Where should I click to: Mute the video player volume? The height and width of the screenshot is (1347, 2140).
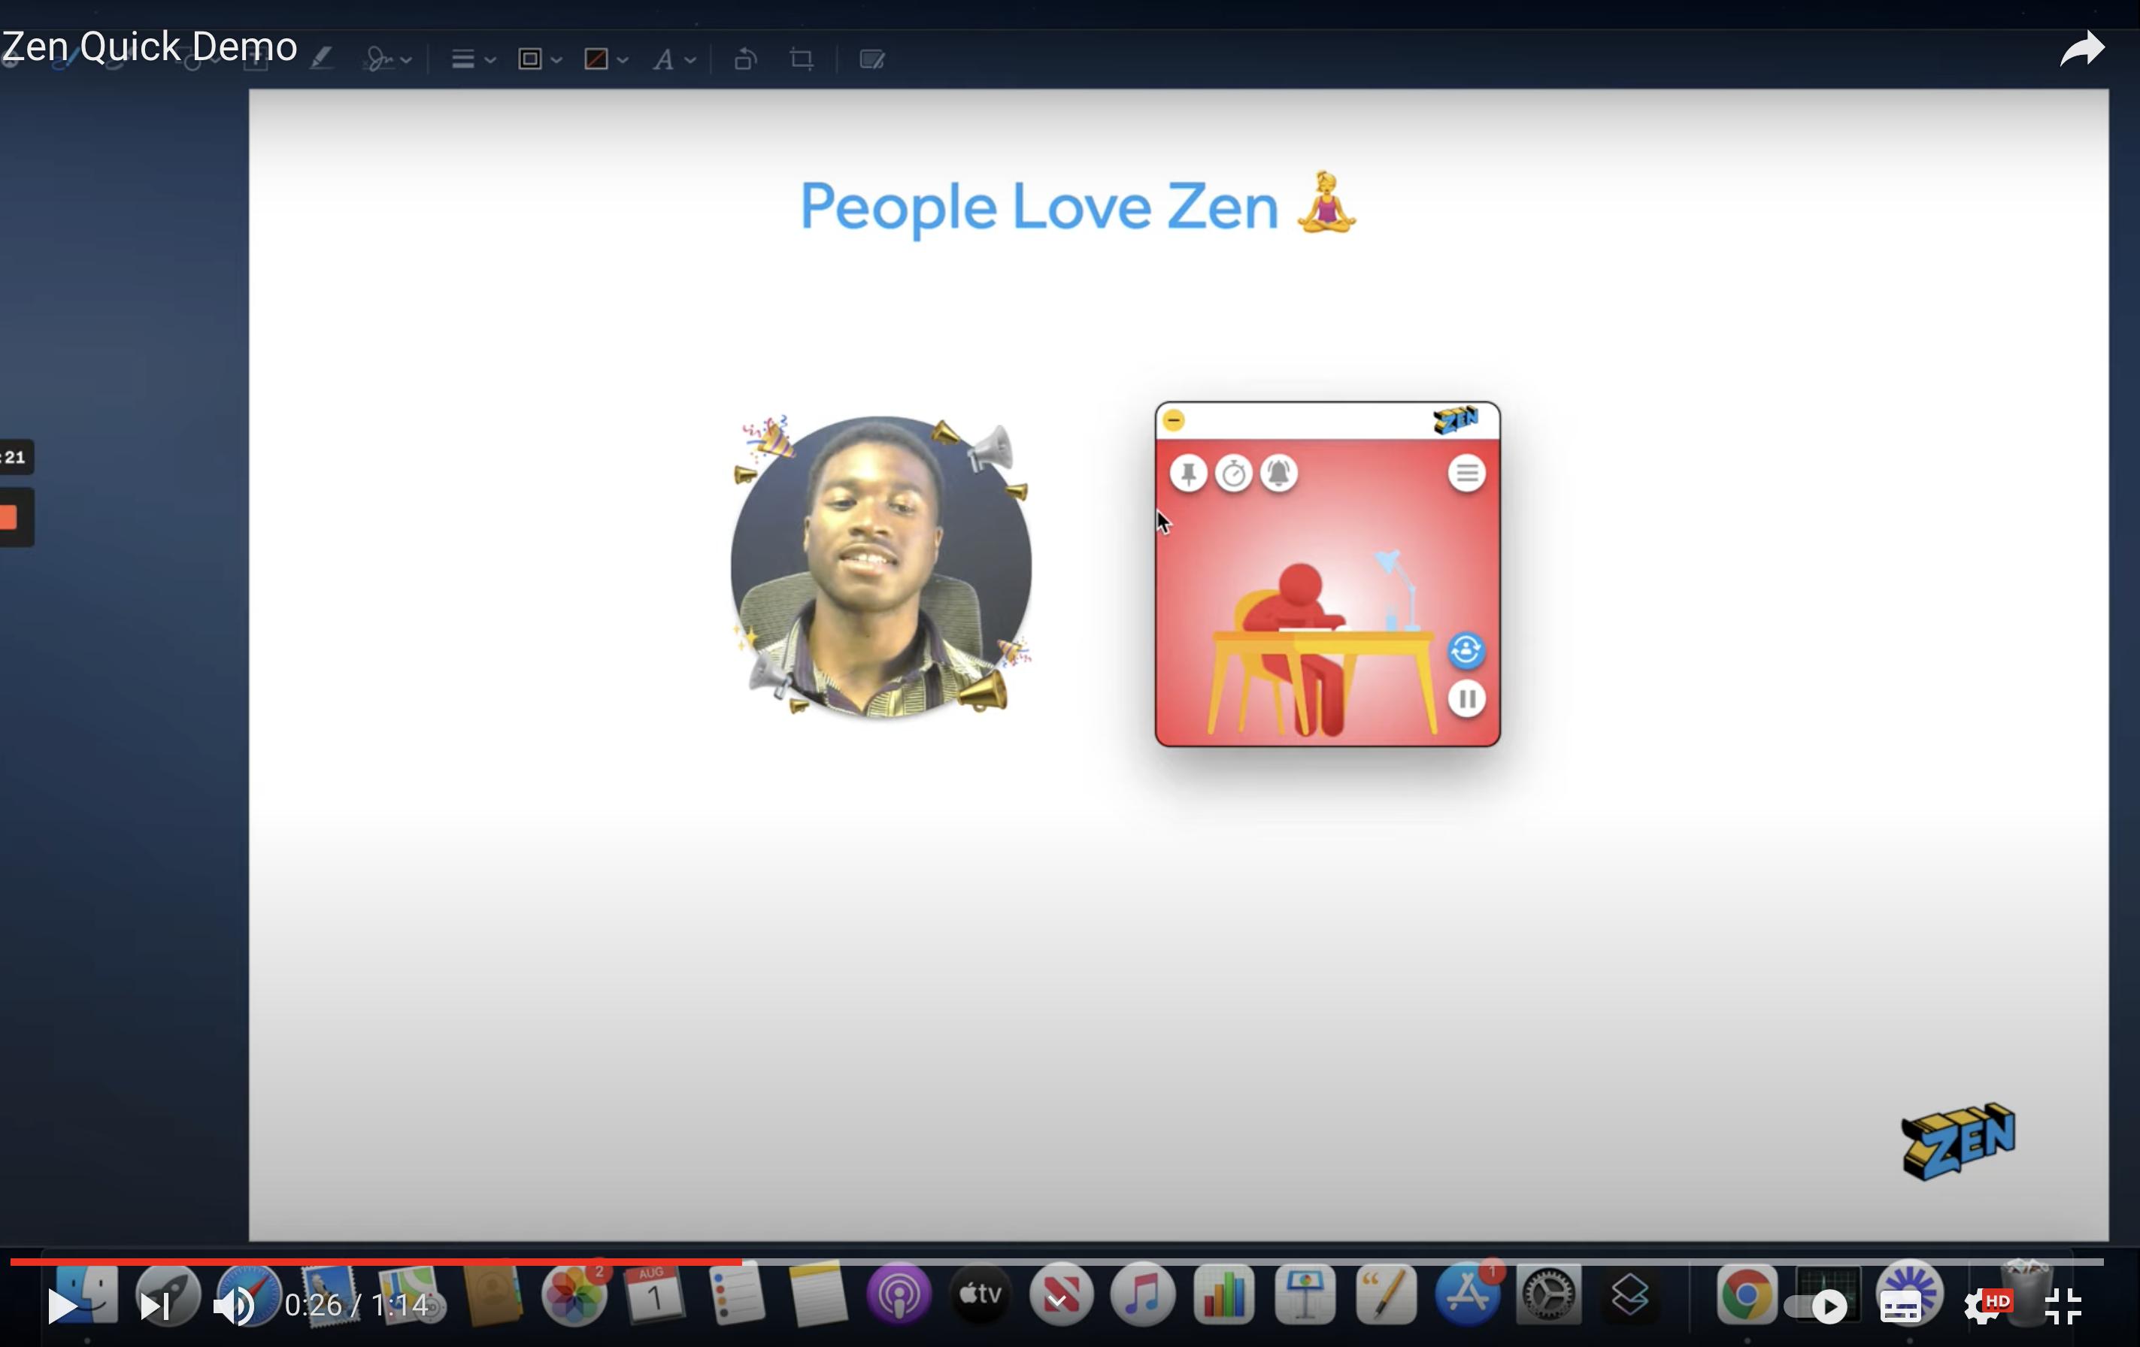tap(233, 1306)
